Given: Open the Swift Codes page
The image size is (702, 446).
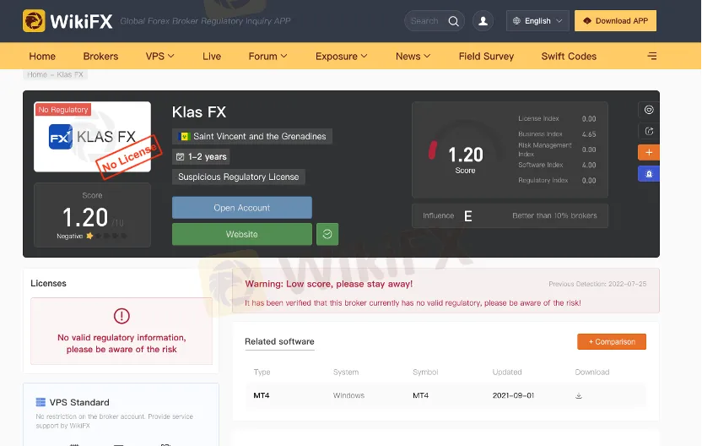Looking at the screenshot, I should click(569, 57).
